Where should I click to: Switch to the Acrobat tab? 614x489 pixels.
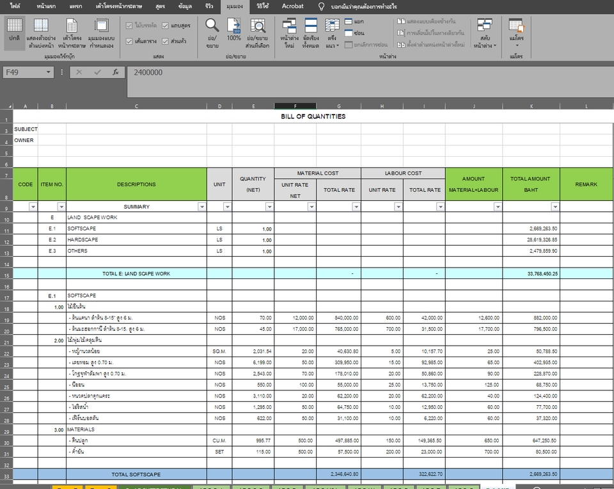[x=292, y=6]
